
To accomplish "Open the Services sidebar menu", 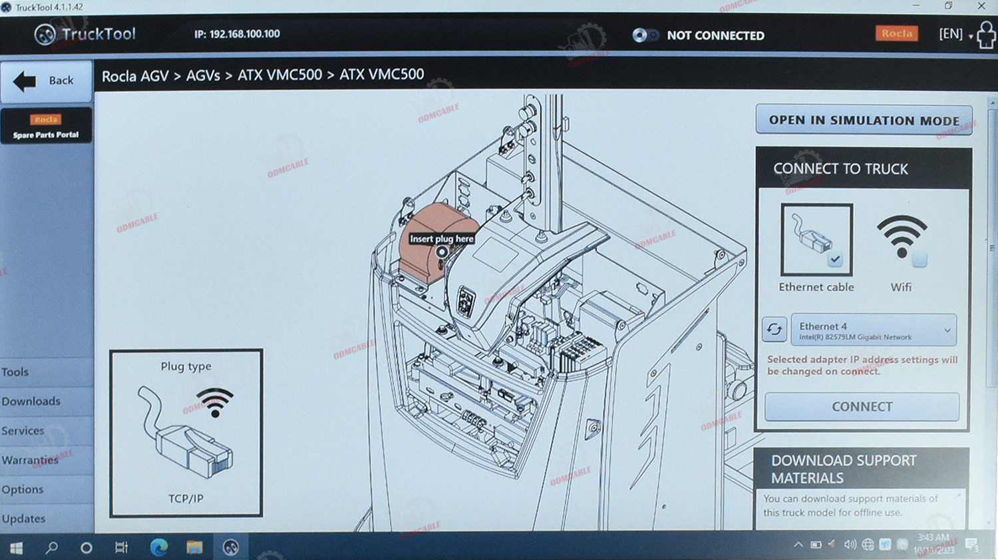I will point(47,431).
